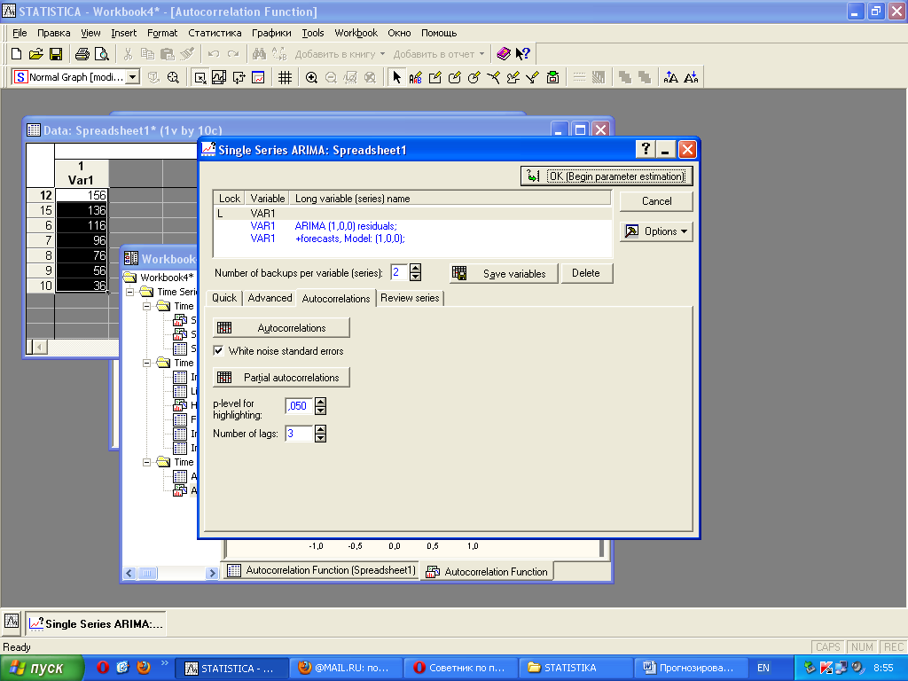
Task: Collapse the Workbook4* root tree node
Action: pyautogui.click(x=129, y=292)
